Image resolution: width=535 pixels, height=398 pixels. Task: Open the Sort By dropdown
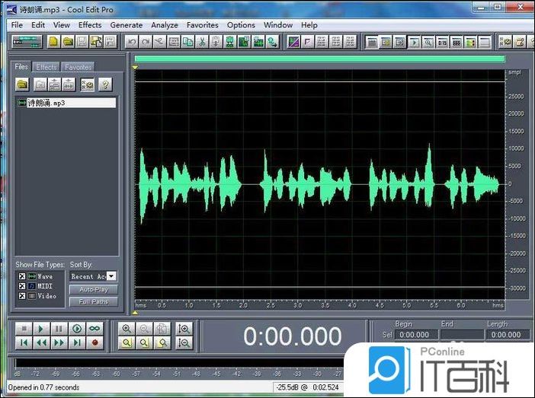coord(111,276)
